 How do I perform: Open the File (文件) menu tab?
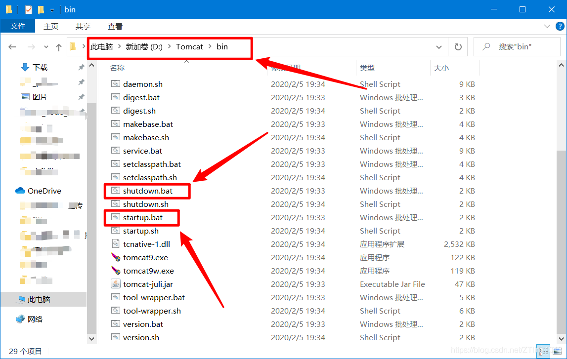pos(18,26)
